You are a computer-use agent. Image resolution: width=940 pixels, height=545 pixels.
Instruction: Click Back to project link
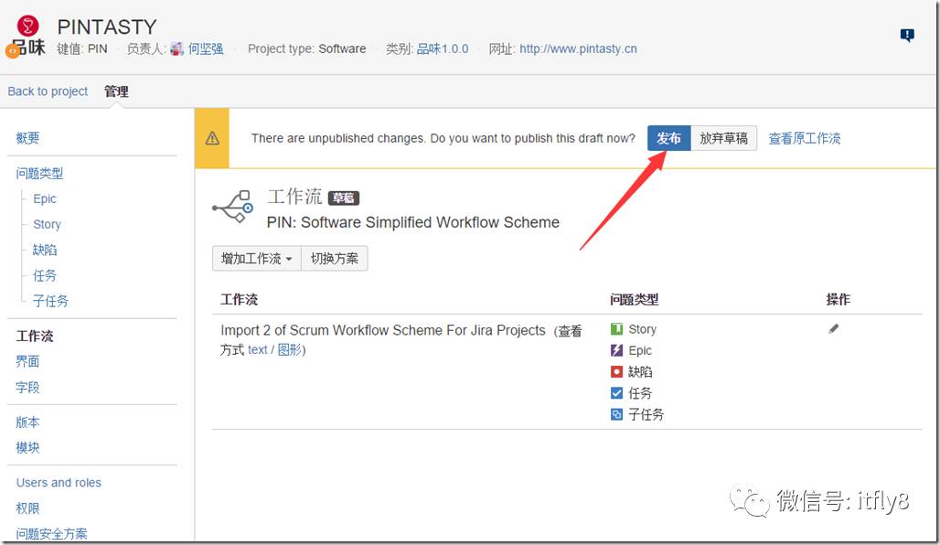pyautogui.click(x=48, y=91)
